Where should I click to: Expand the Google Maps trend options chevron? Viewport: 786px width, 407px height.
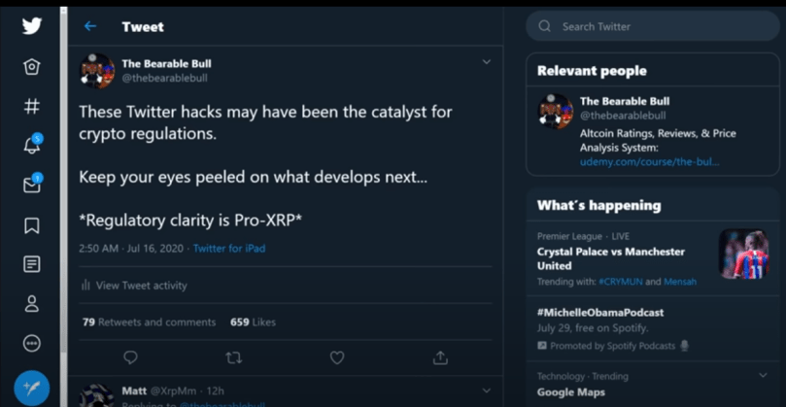point(763,376)
